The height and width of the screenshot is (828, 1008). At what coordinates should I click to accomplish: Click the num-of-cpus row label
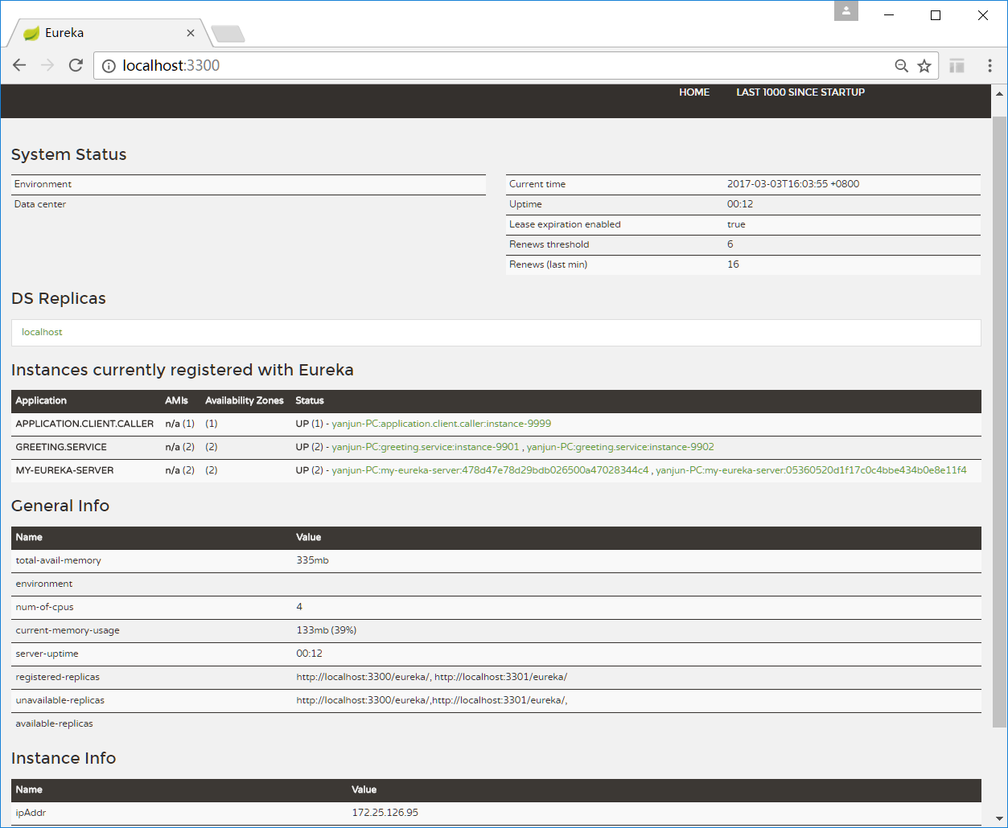tap(45, 607)
